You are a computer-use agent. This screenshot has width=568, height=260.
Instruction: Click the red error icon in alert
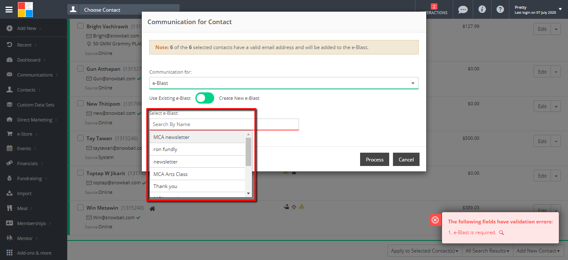[435, 220]
